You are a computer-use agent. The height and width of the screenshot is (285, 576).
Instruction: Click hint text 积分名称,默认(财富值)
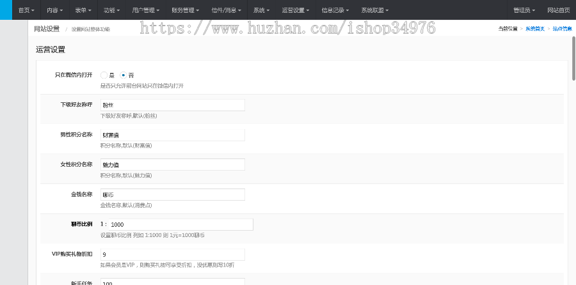(126, 146)
